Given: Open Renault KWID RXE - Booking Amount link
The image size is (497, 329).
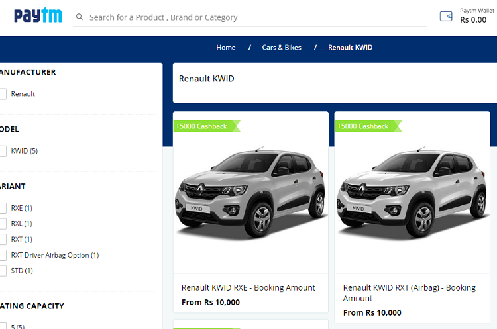Looking at the screenshot, I should [248, 288].
